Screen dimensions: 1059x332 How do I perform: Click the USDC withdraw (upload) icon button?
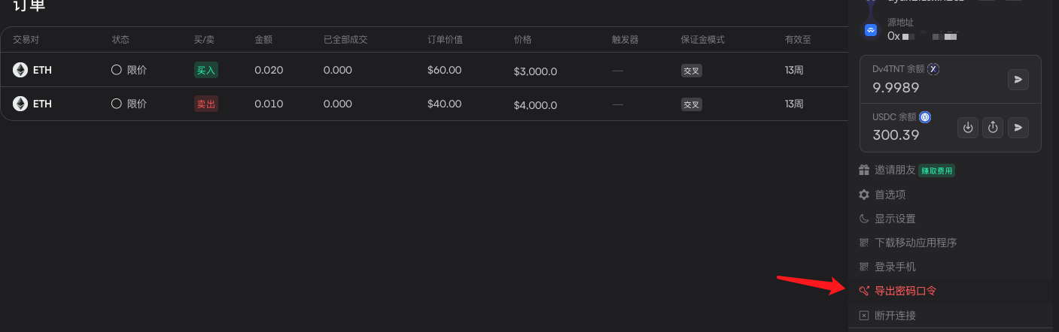pyautogui.click(x=993, y=128)
